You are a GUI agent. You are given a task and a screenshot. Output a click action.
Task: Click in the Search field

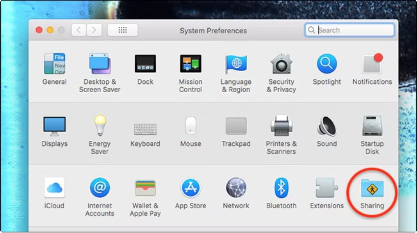pyautogui.click(x=350, y=30)
